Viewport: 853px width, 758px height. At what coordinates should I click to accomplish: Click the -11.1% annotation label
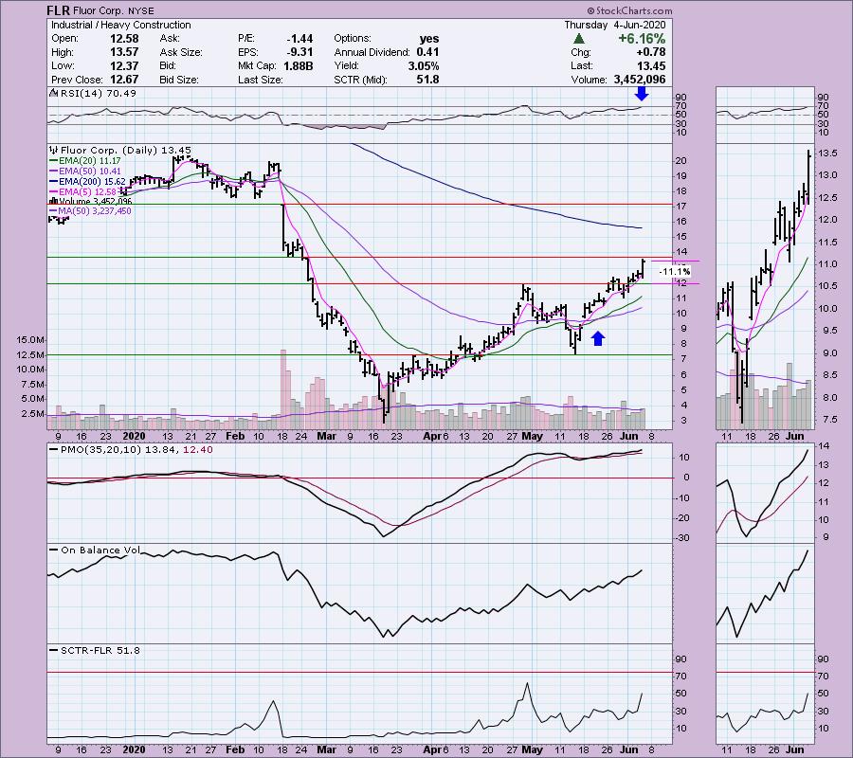coord(675,271)
